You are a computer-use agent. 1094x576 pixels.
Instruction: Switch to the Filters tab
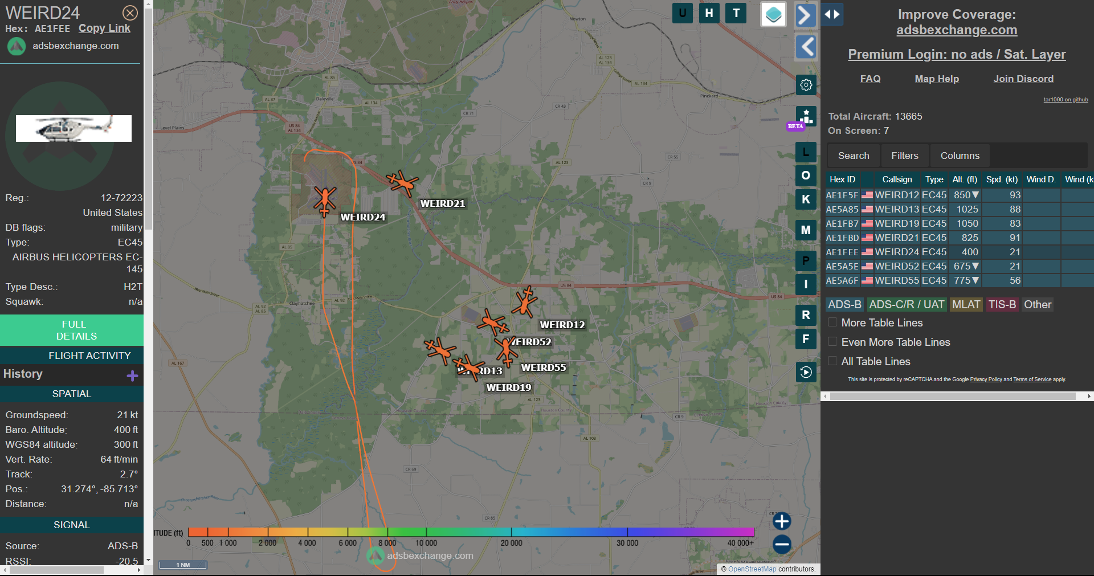pos(905,156)
